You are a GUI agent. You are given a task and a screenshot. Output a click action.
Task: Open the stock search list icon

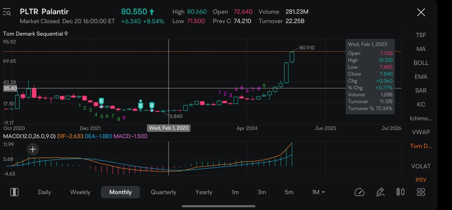point(6,12)
